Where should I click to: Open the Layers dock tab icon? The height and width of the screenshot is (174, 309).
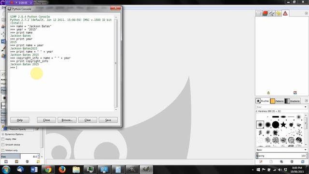259,14
